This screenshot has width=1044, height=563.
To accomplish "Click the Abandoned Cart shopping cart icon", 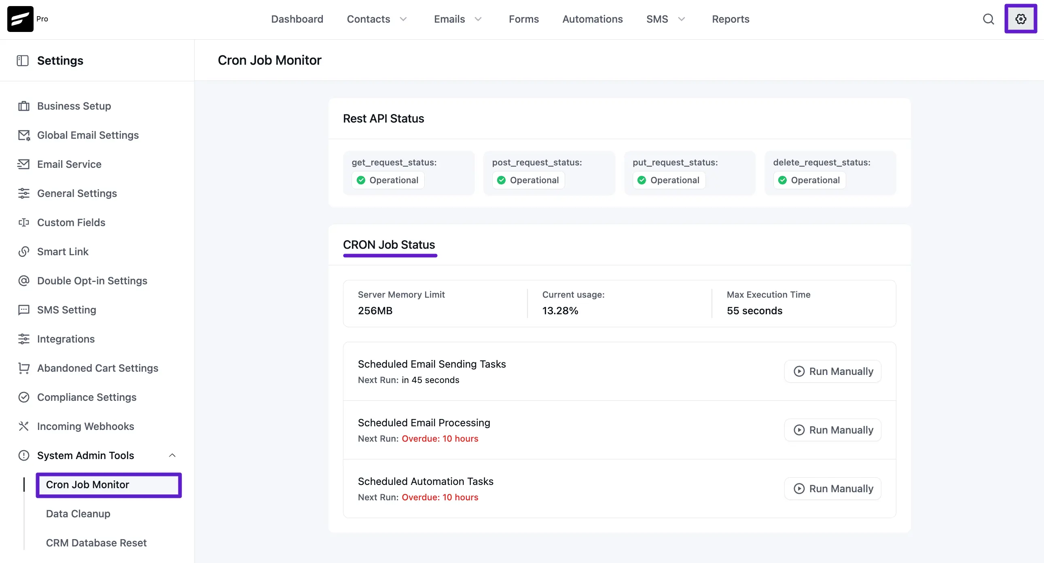I will pos(24,368).
